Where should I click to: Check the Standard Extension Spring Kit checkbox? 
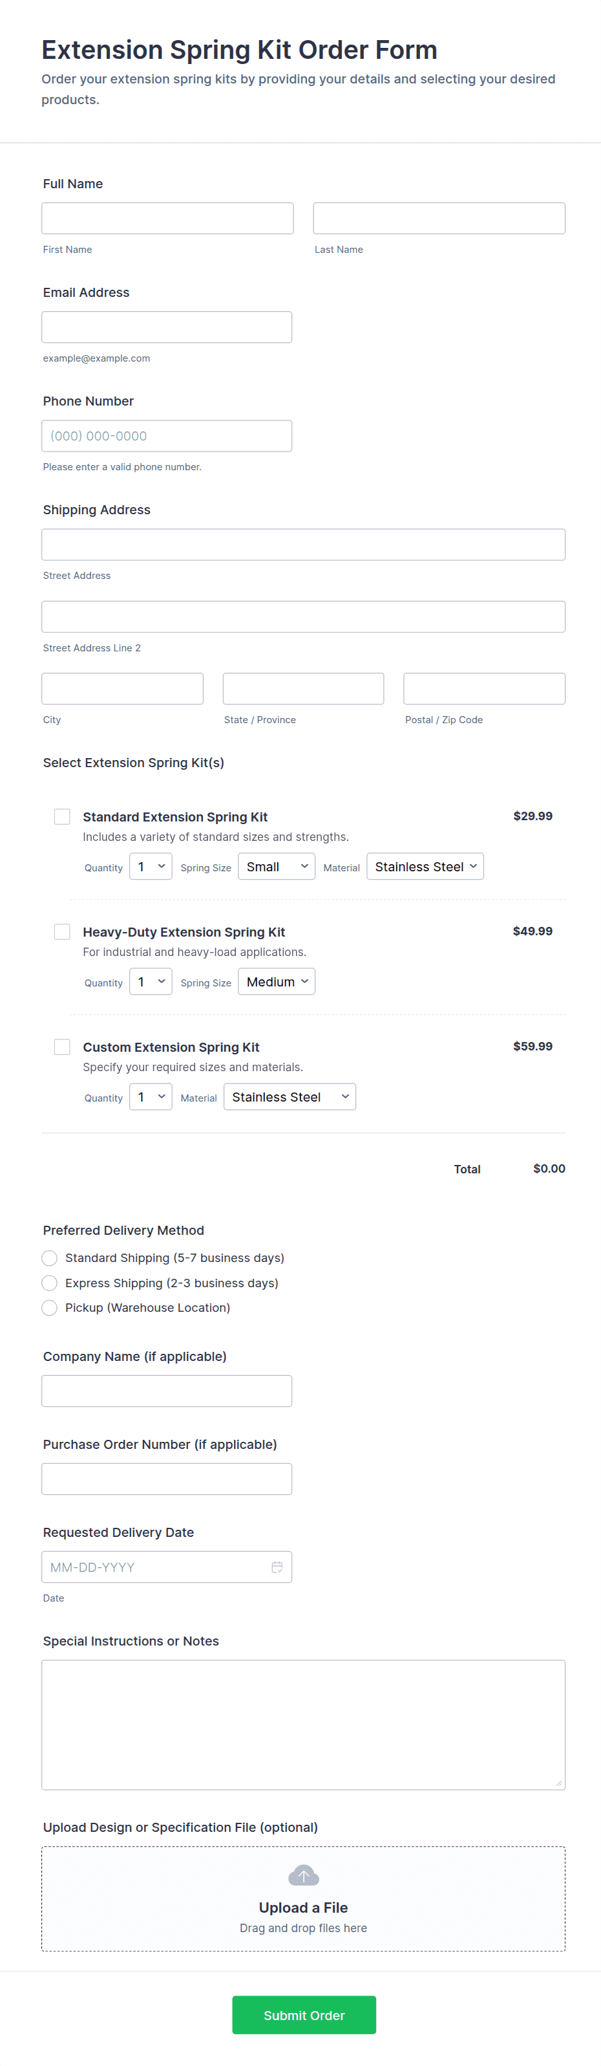[x=61, y=816]
